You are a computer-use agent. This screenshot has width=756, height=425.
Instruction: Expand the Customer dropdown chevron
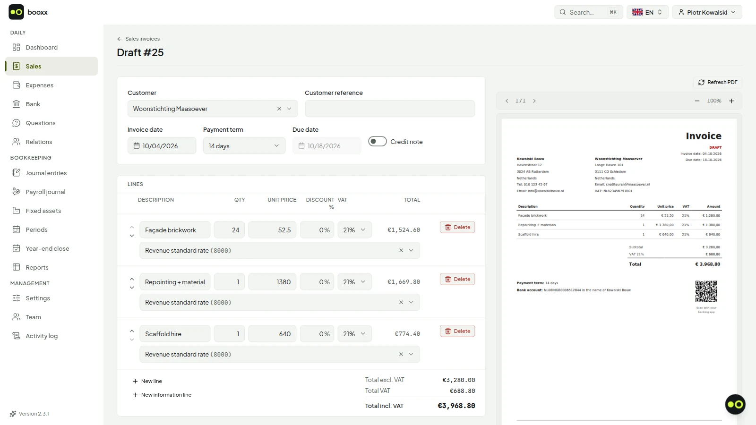(289, 109)
